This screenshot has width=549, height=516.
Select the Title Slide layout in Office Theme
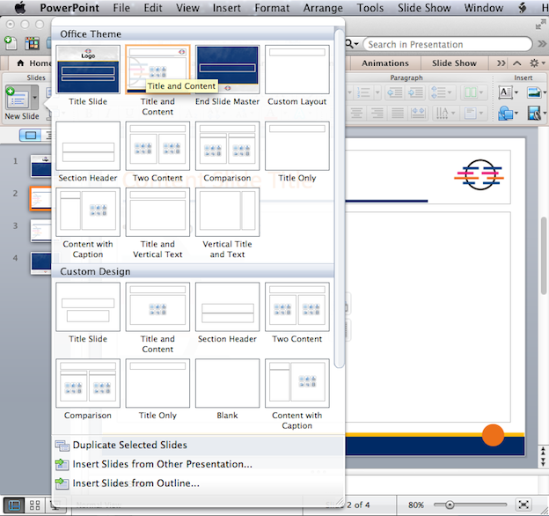[x=88, y=70]
